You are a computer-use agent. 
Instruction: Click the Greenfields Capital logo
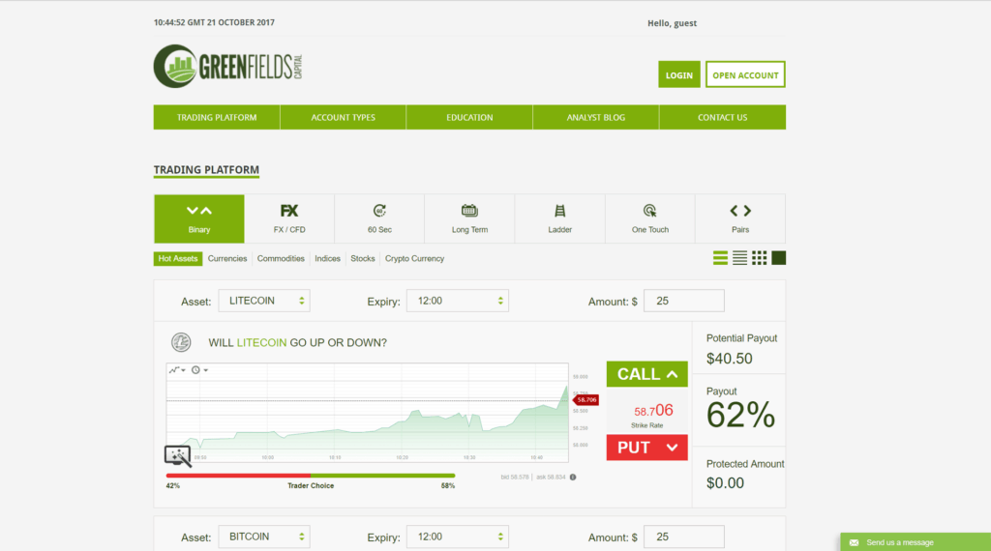tap(228, 66)
